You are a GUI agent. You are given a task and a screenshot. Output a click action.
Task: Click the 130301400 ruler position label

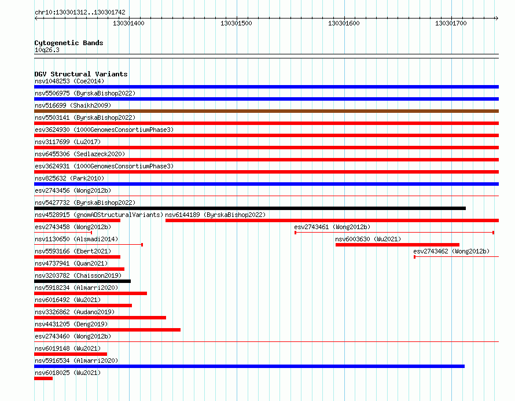[x=128, y=23]
